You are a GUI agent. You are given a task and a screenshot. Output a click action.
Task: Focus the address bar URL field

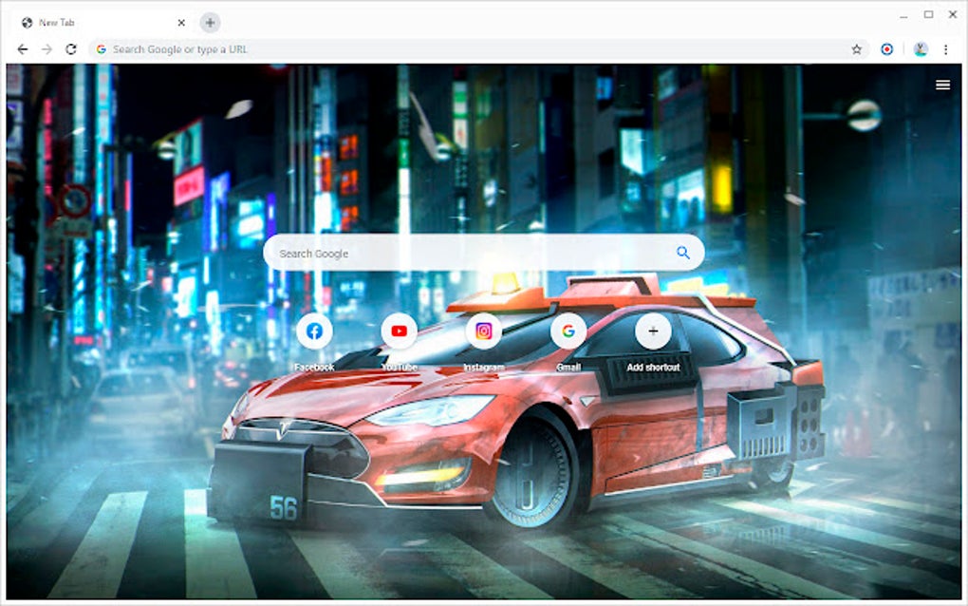pyautogui.click(x=478, y=49)
